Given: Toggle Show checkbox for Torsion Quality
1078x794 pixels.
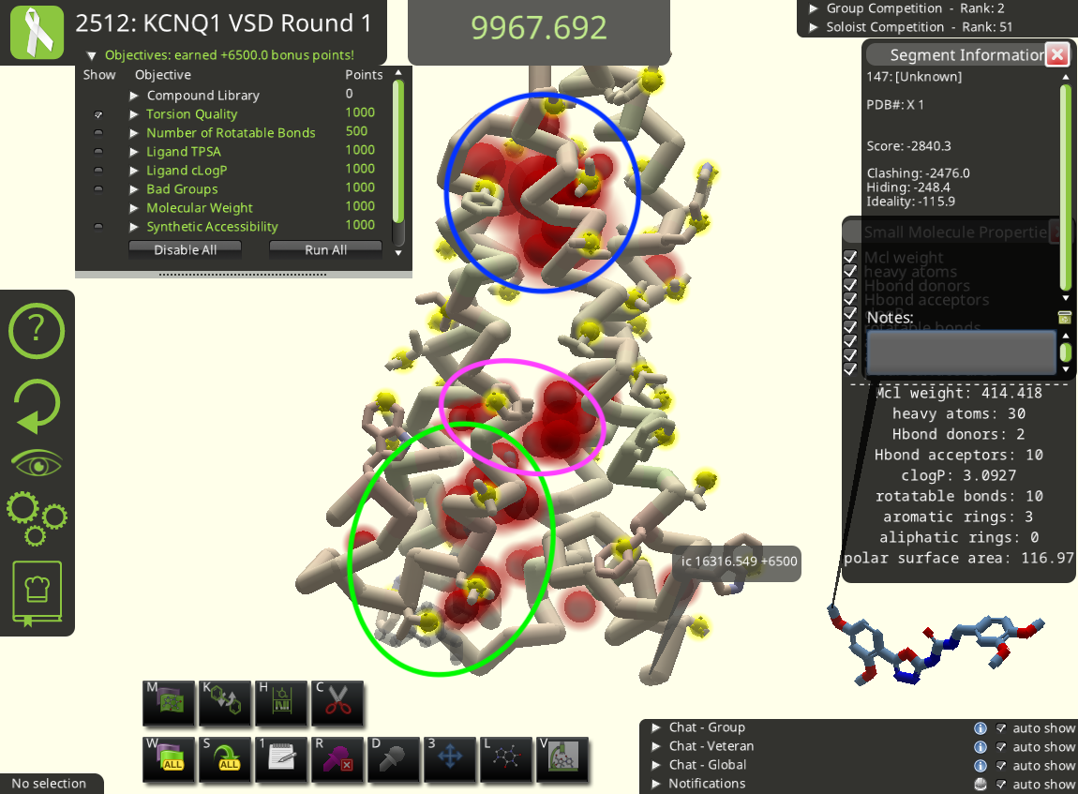Looking at the screenshot, I should point(98,114).
